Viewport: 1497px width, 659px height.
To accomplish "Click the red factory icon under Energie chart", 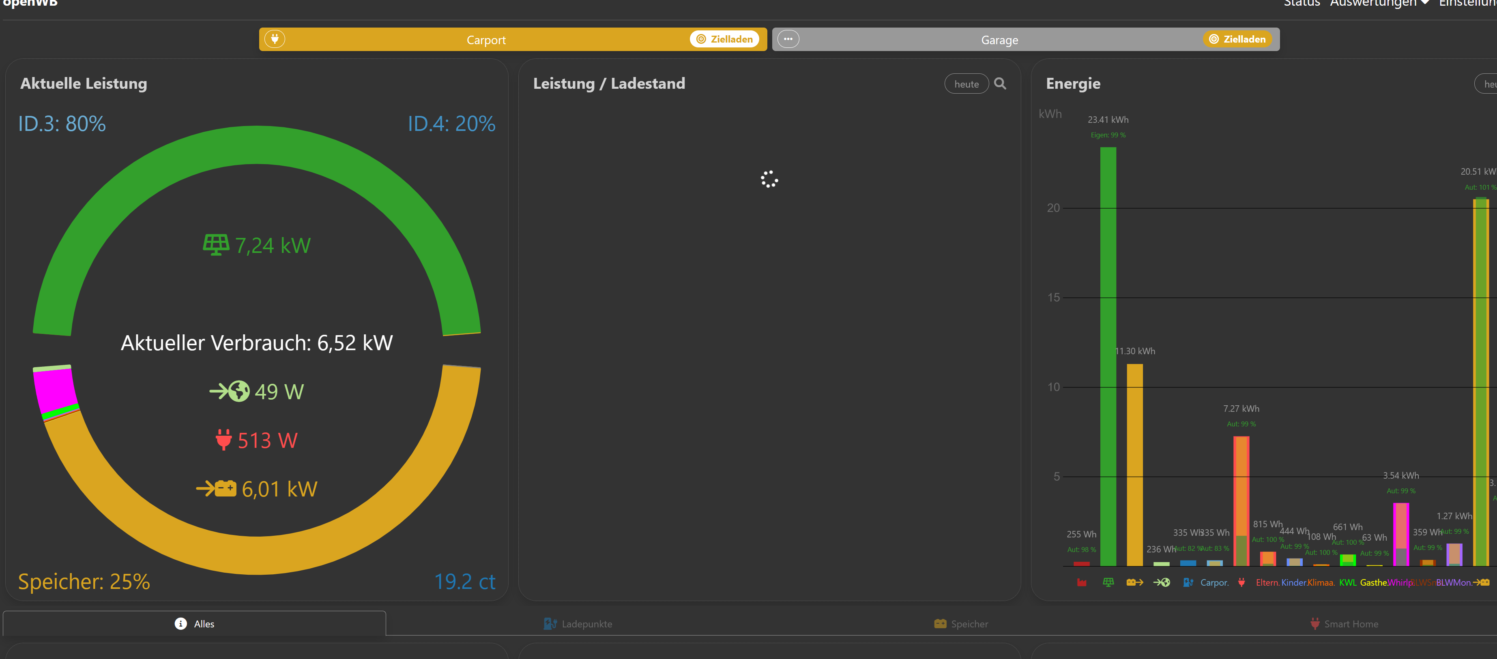I will [x=1082, y=582].
